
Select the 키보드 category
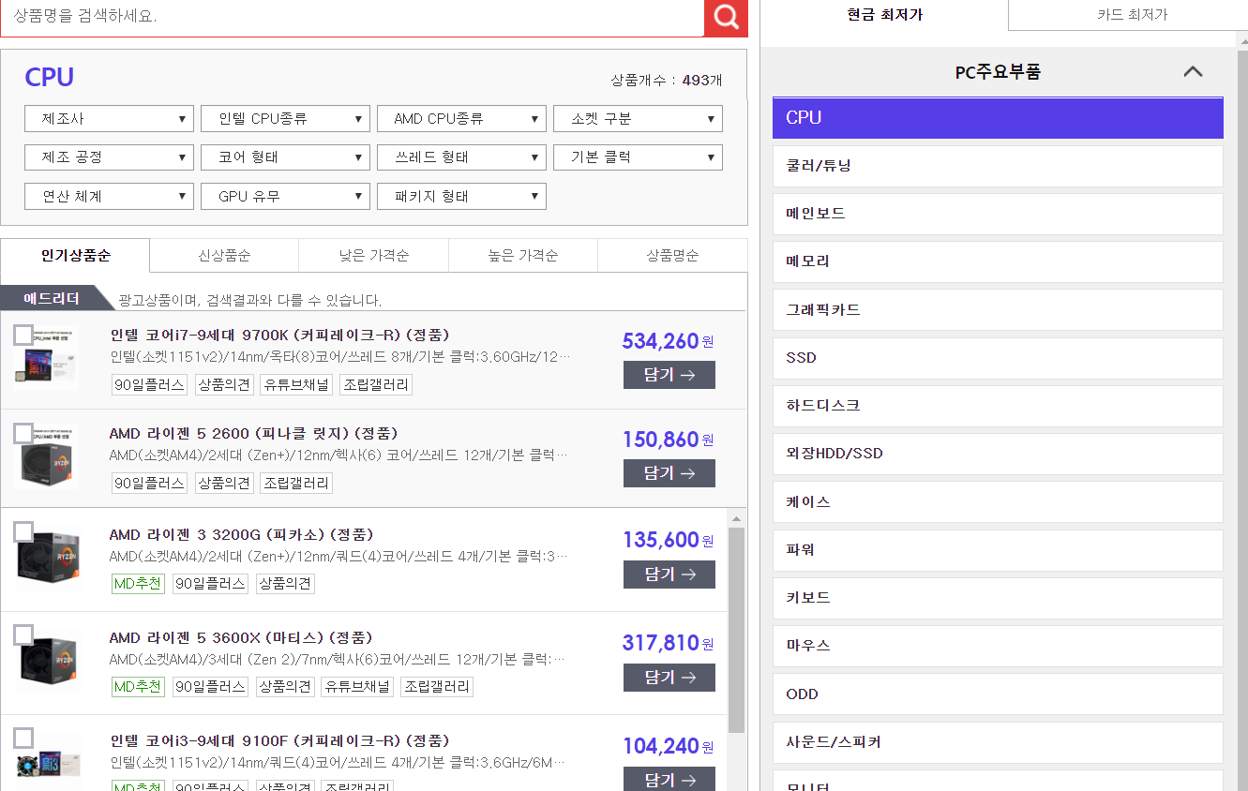[x=998, y=598]
